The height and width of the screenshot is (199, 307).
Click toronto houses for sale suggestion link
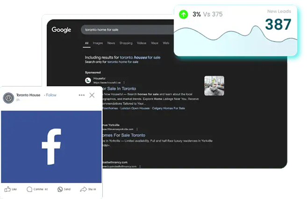(x=140, y=57)
